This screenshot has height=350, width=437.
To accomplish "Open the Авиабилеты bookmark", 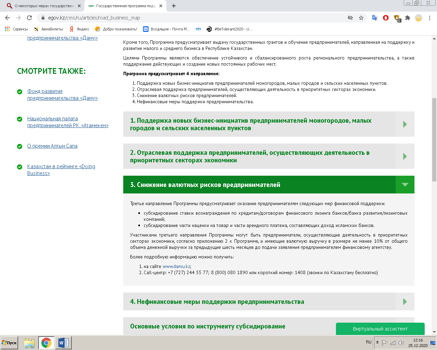I will click(48, 29).
